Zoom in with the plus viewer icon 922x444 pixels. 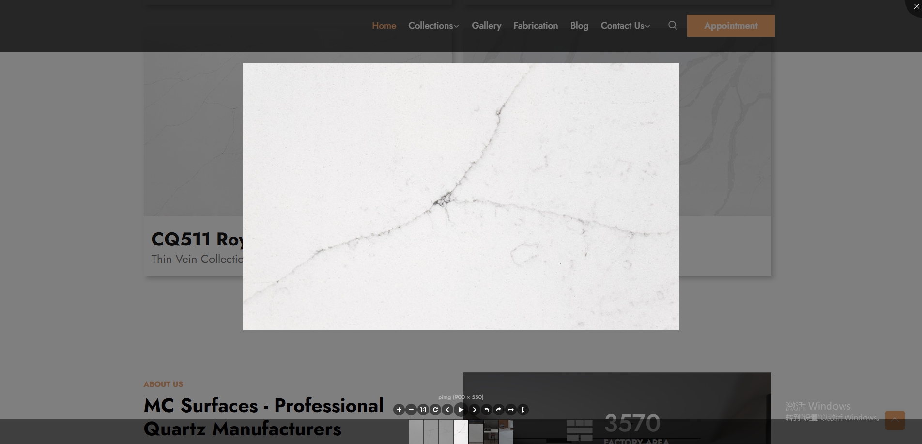coord(399,410)
